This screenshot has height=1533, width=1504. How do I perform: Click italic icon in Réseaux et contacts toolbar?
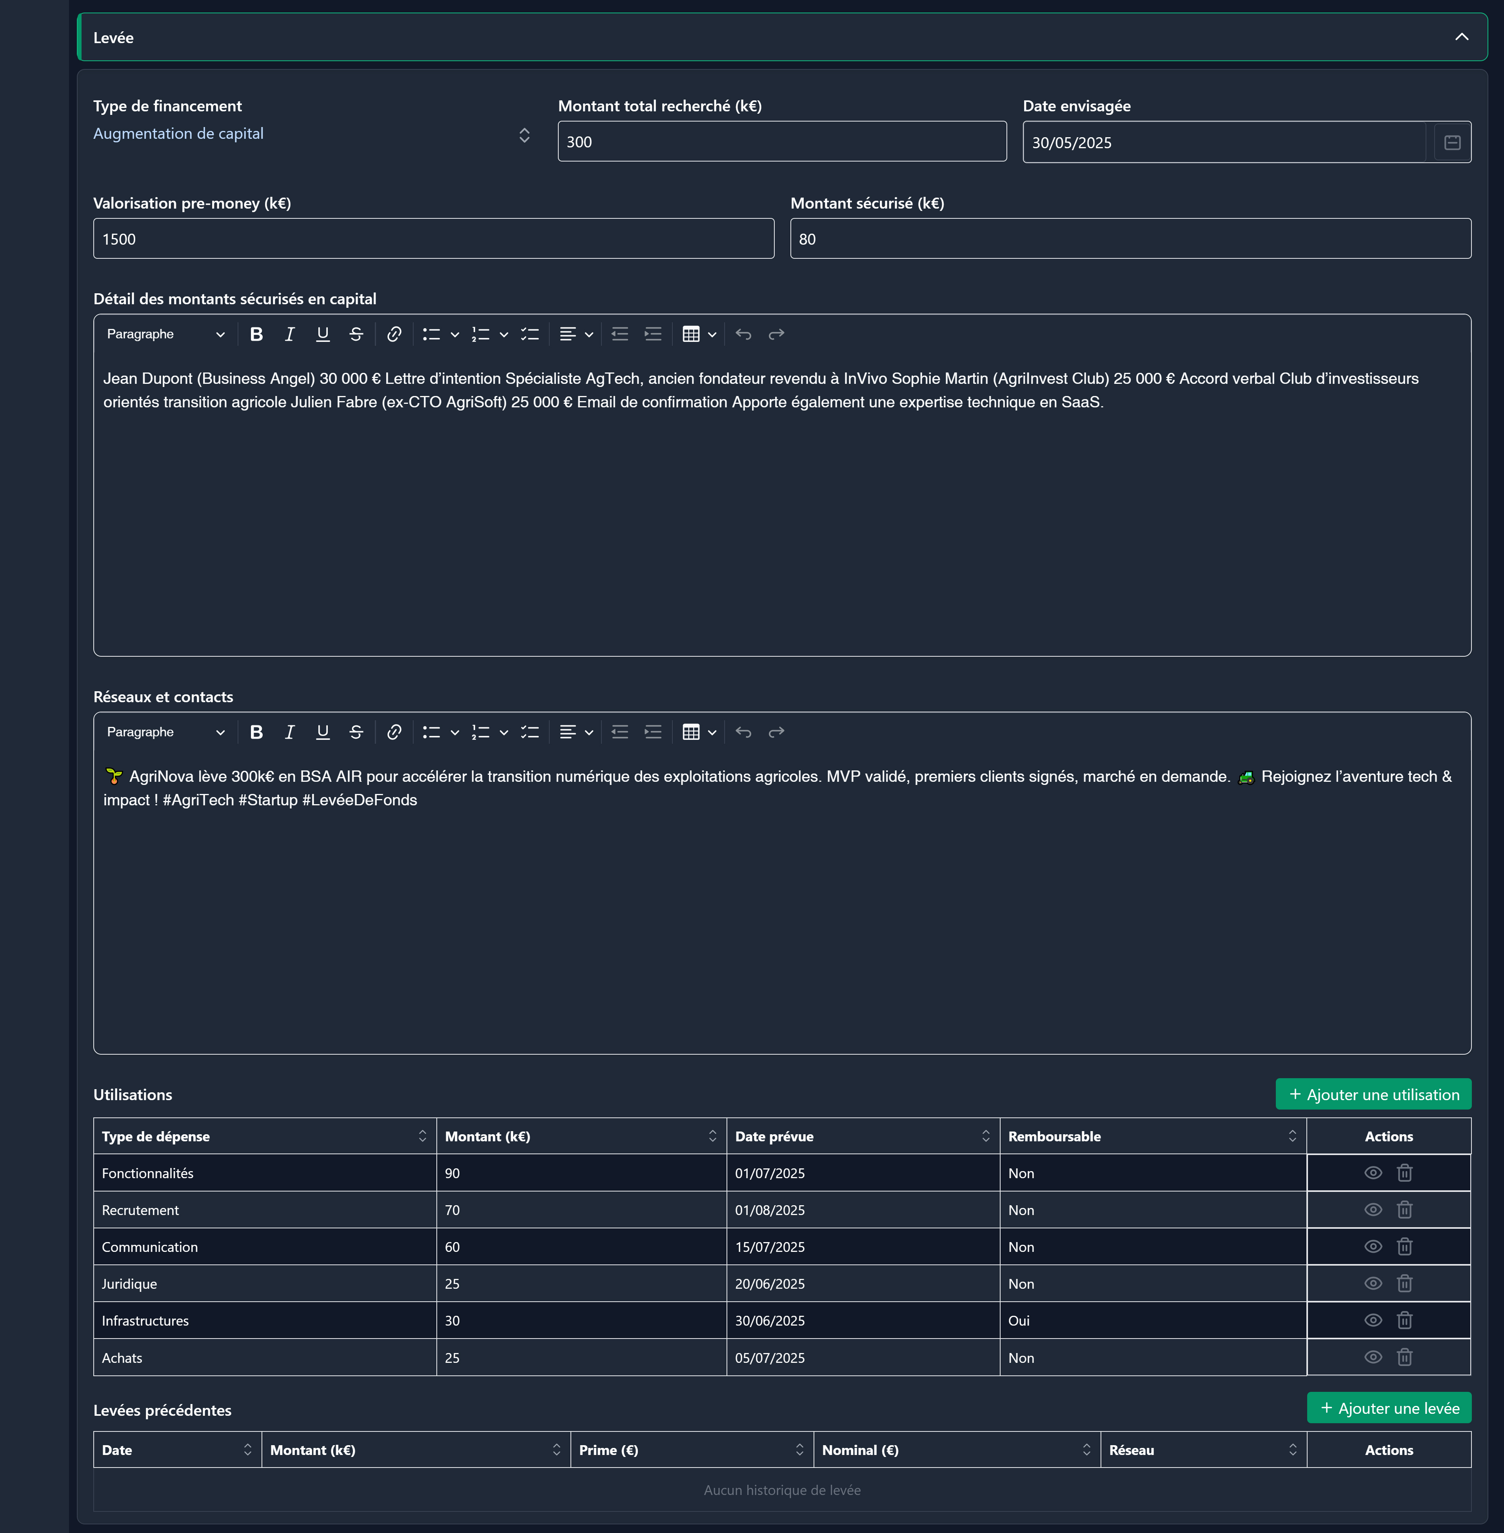coord(289,732)
